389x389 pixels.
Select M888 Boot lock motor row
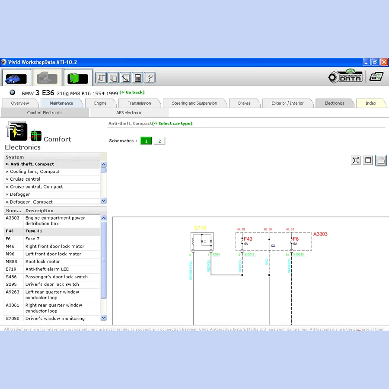(52, 262)
